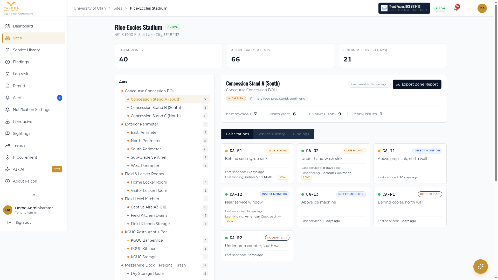Export Zone Report button
498x280 pixels.
(x=417, y=84)
